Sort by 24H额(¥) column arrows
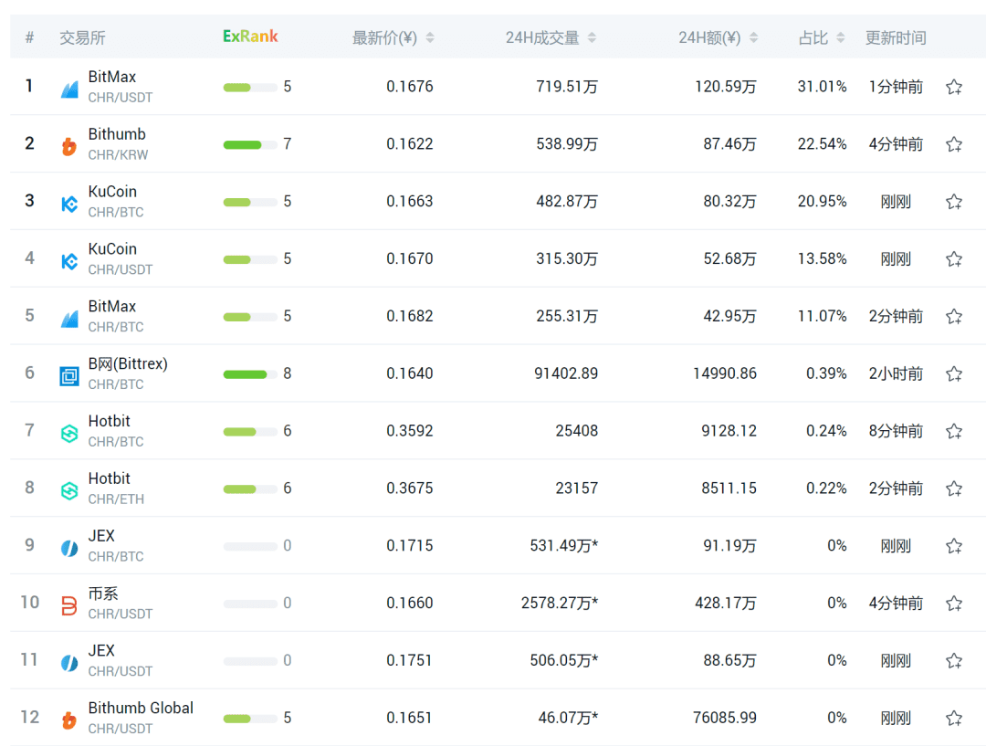Viewport: 986px width, 746px height. tap(753, 37)
